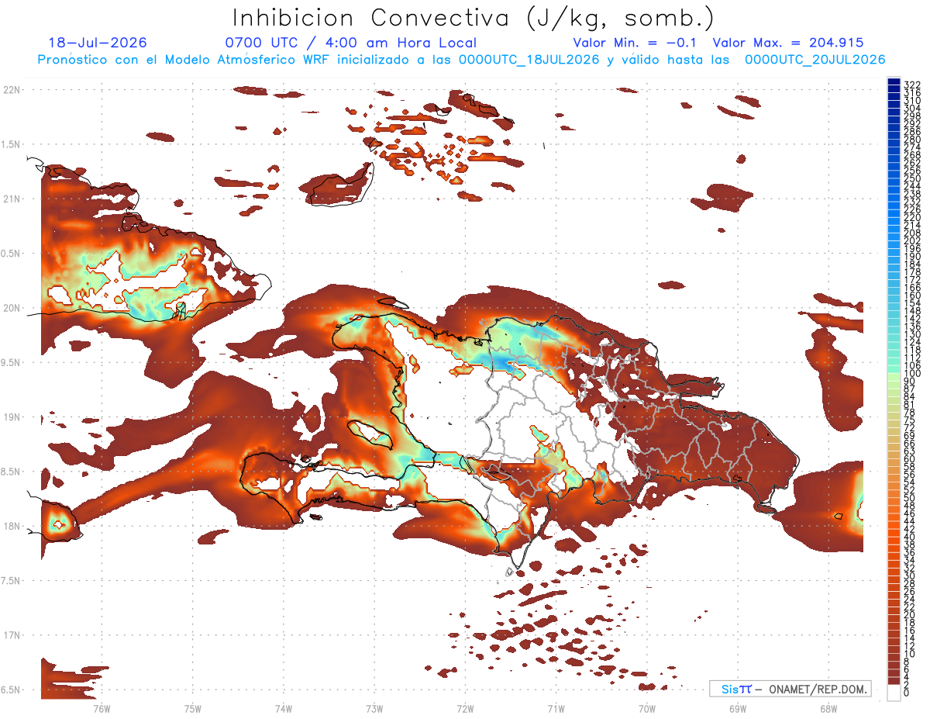Click '0700 UTC / 4:00 am Hora Local'
Screen dimensions: 930x719
coord(351,43)
